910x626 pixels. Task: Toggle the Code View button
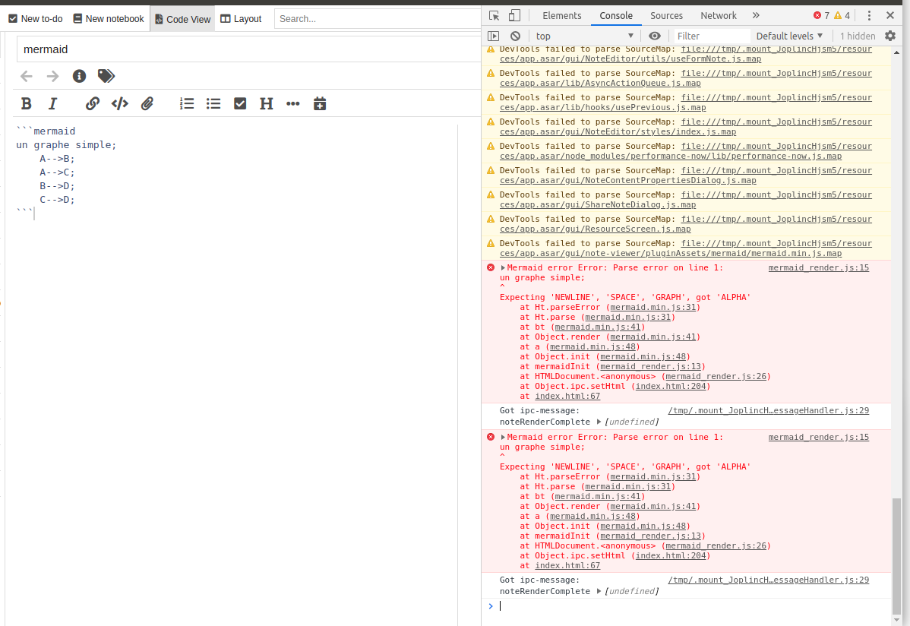pos(182,18)
